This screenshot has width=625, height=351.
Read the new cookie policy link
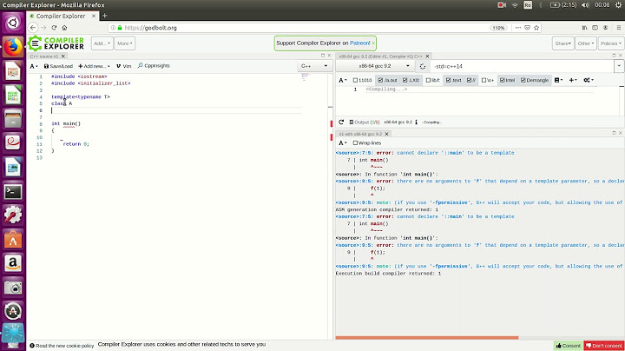(x=62, y=346)
